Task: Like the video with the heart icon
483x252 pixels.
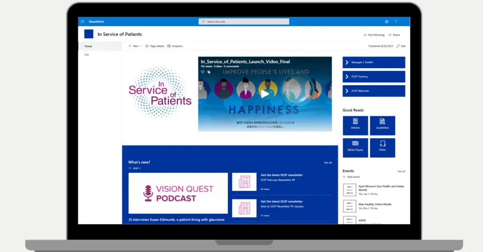Action: pyautogui.click(x=202, y=72)
